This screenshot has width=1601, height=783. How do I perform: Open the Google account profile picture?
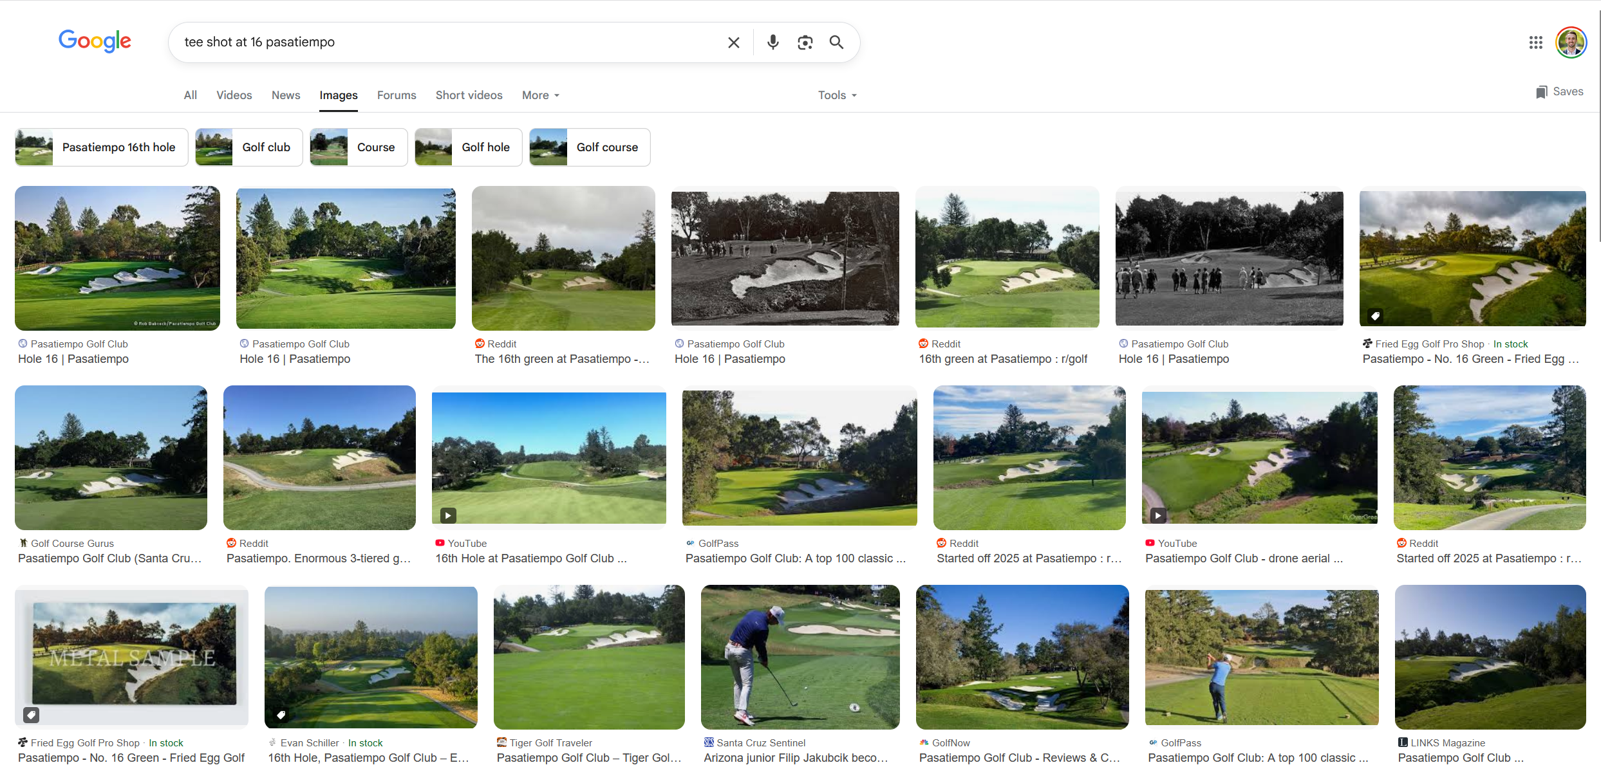(x=1571, y=42)
